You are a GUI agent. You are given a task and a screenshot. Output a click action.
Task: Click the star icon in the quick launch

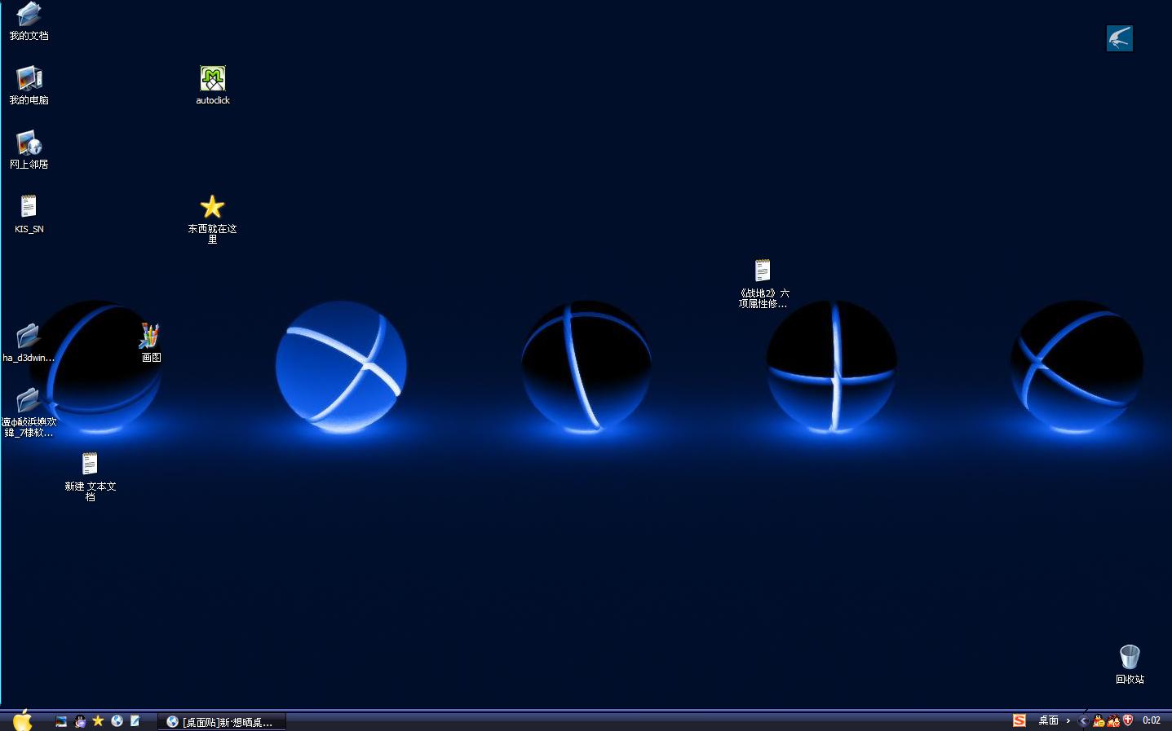(x=98, y=721)
